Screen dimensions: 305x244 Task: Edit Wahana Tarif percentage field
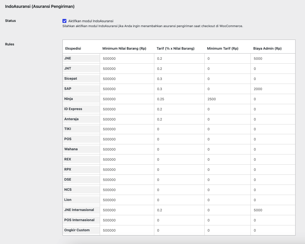tap(179, 149)
